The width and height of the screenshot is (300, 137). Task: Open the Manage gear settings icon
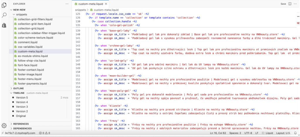click(4, 125)
